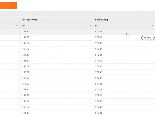The width and height of the screenshot is (155, 116).
Task: Select 579.85 in the highlighted first row
Action: [99, 32]
